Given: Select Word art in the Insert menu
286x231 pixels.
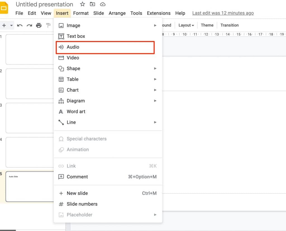Looking at the screenshot, I should (x=108, y=111).
